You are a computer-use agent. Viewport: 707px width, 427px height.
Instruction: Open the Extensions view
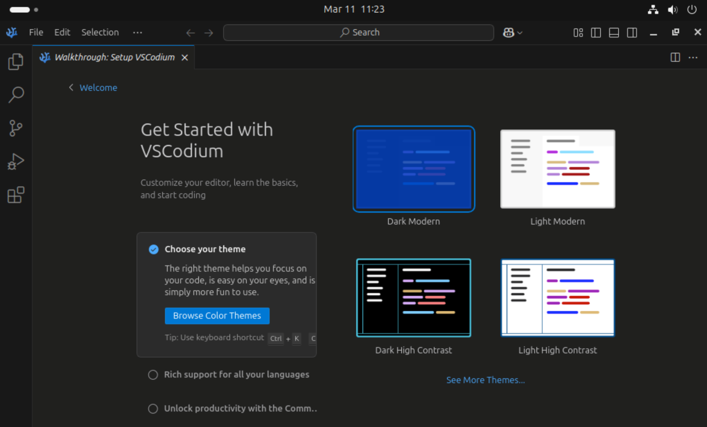pyautogui.click(x=16, y=194)
